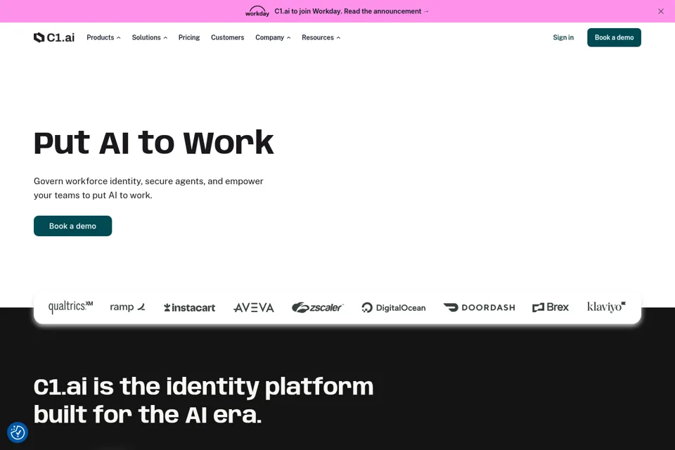
Task: Click the AVEVA logo
Action: point(254,307)
